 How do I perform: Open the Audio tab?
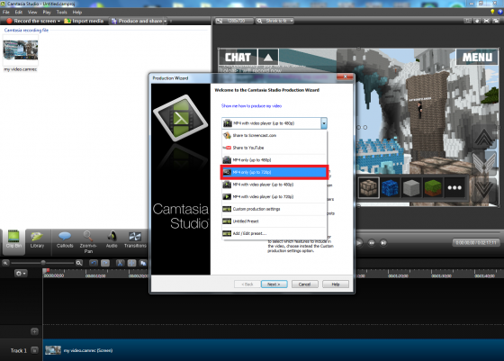click(x=112, y=239)
